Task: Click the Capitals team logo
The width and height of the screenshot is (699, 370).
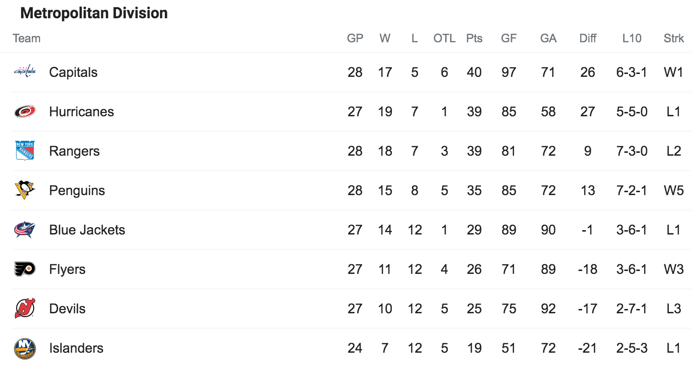Action: 25,72
